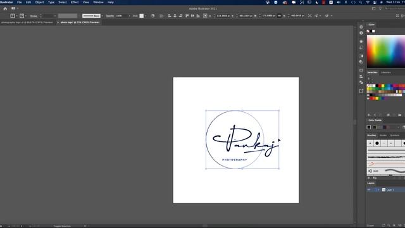Open the Select menu
The height and width of the screenshot is (228, 405).
point(63,3)
